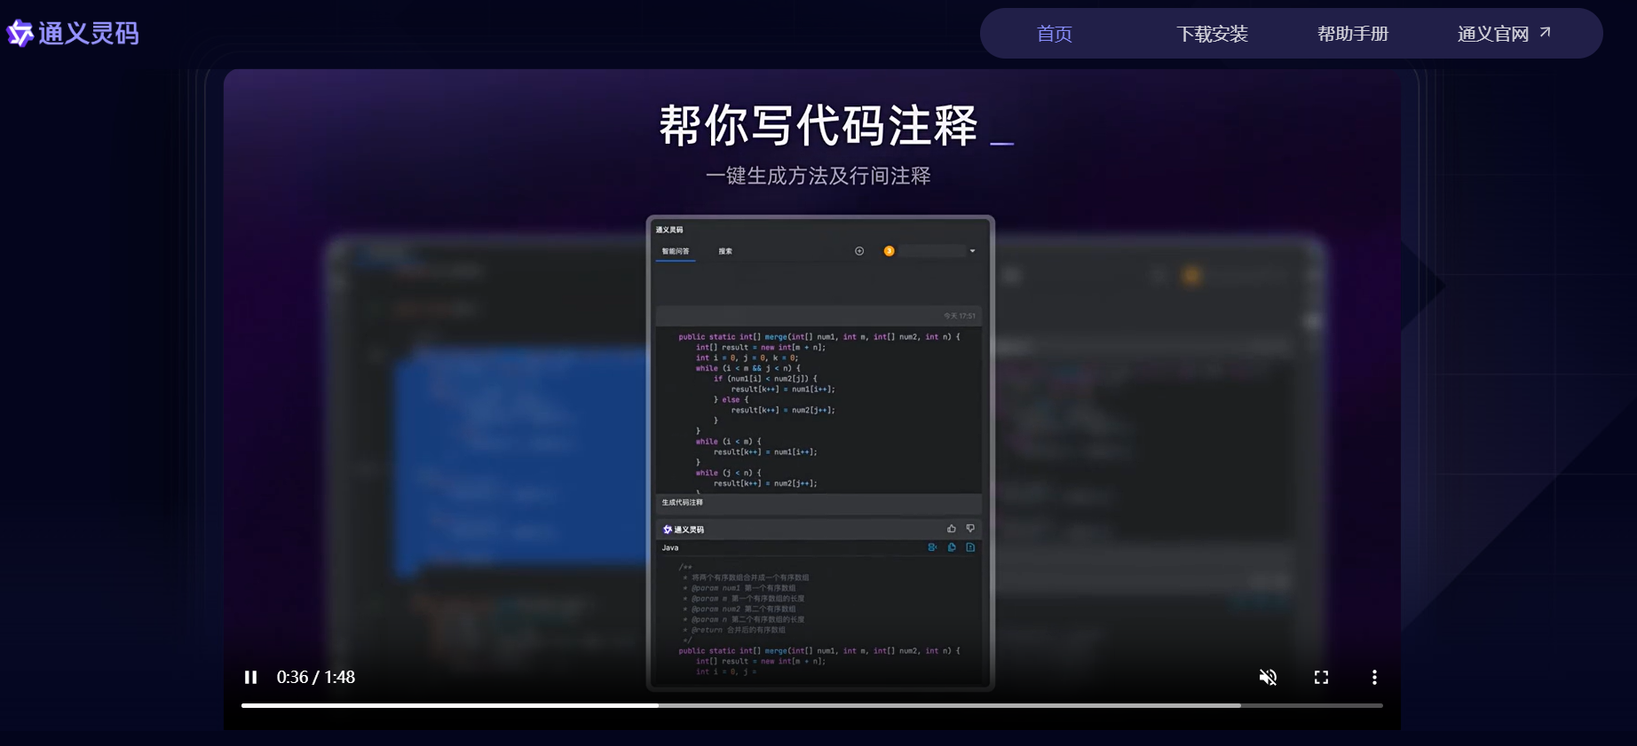Go to the 首页 navigation tab

(1054, 34)
